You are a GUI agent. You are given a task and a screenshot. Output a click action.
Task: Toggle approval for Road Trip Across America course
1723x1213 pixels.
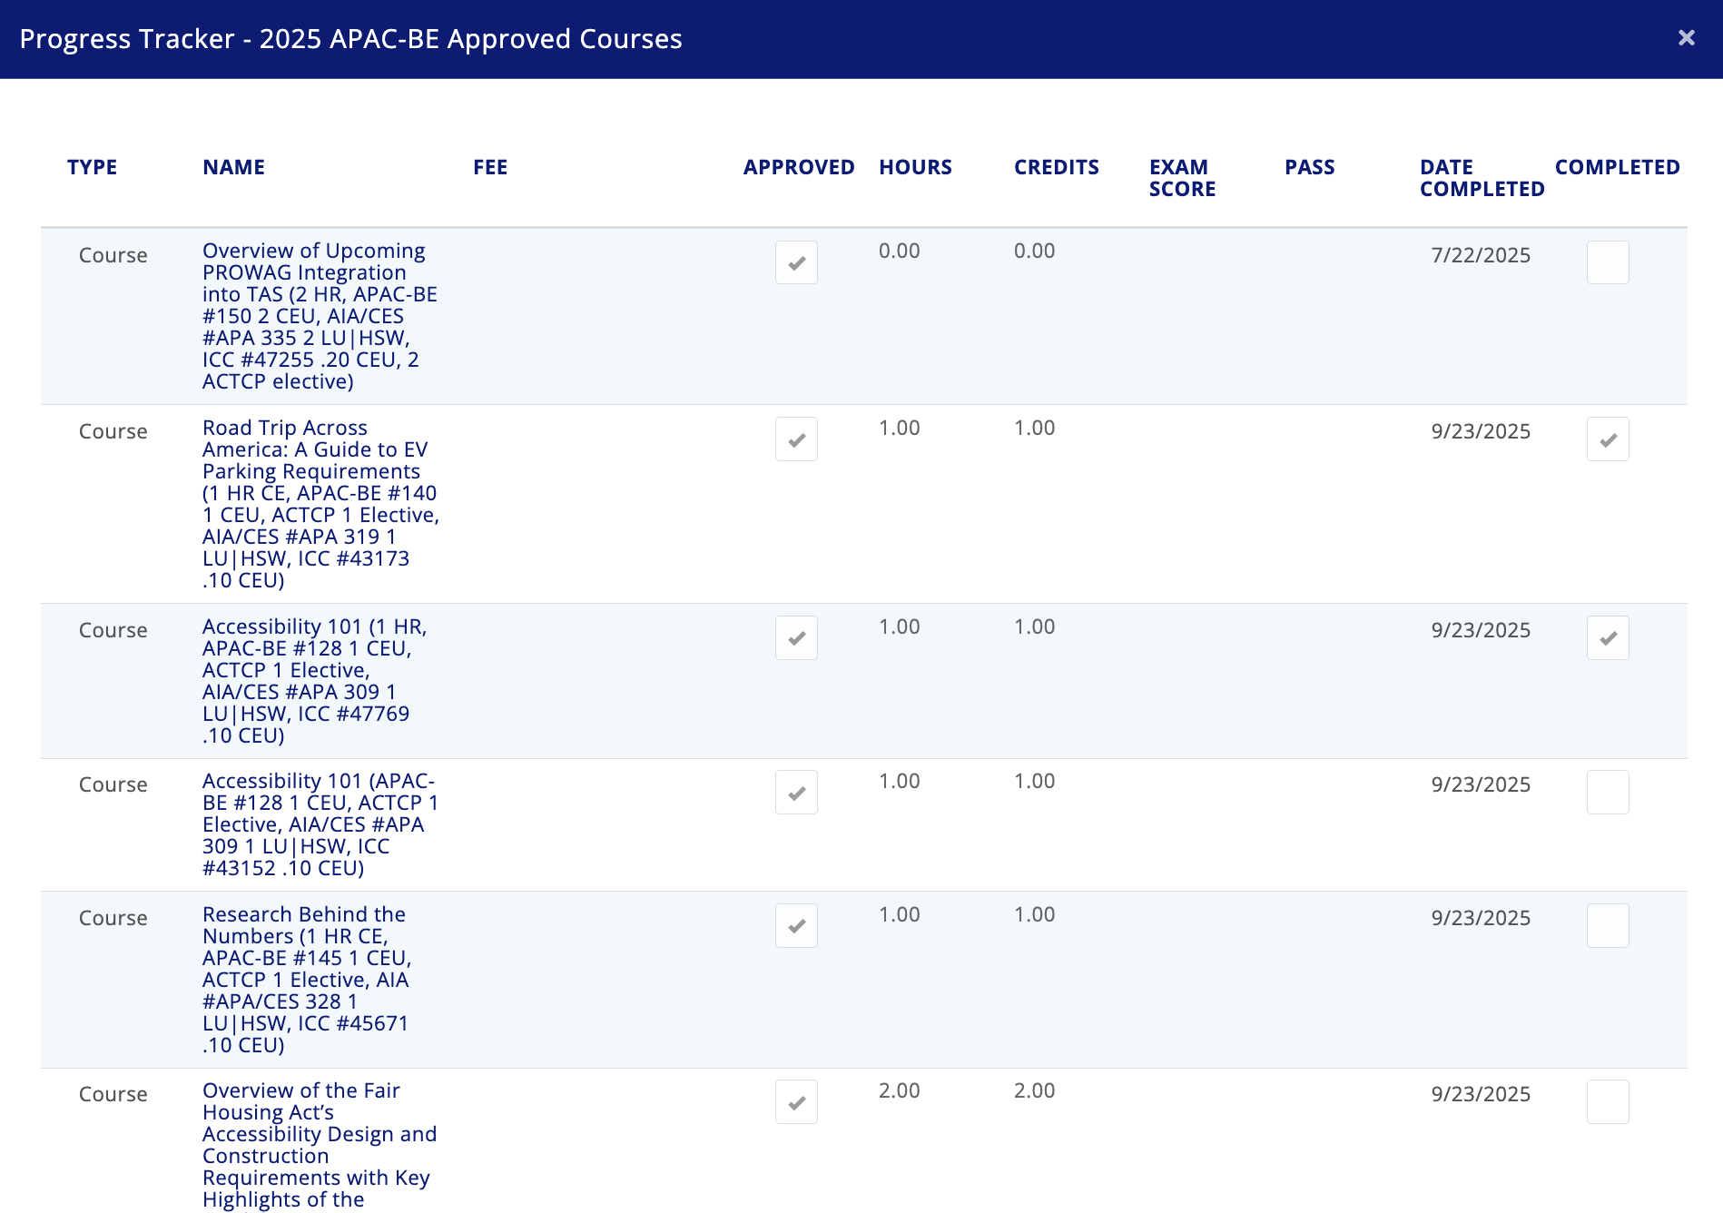point(796,439)
